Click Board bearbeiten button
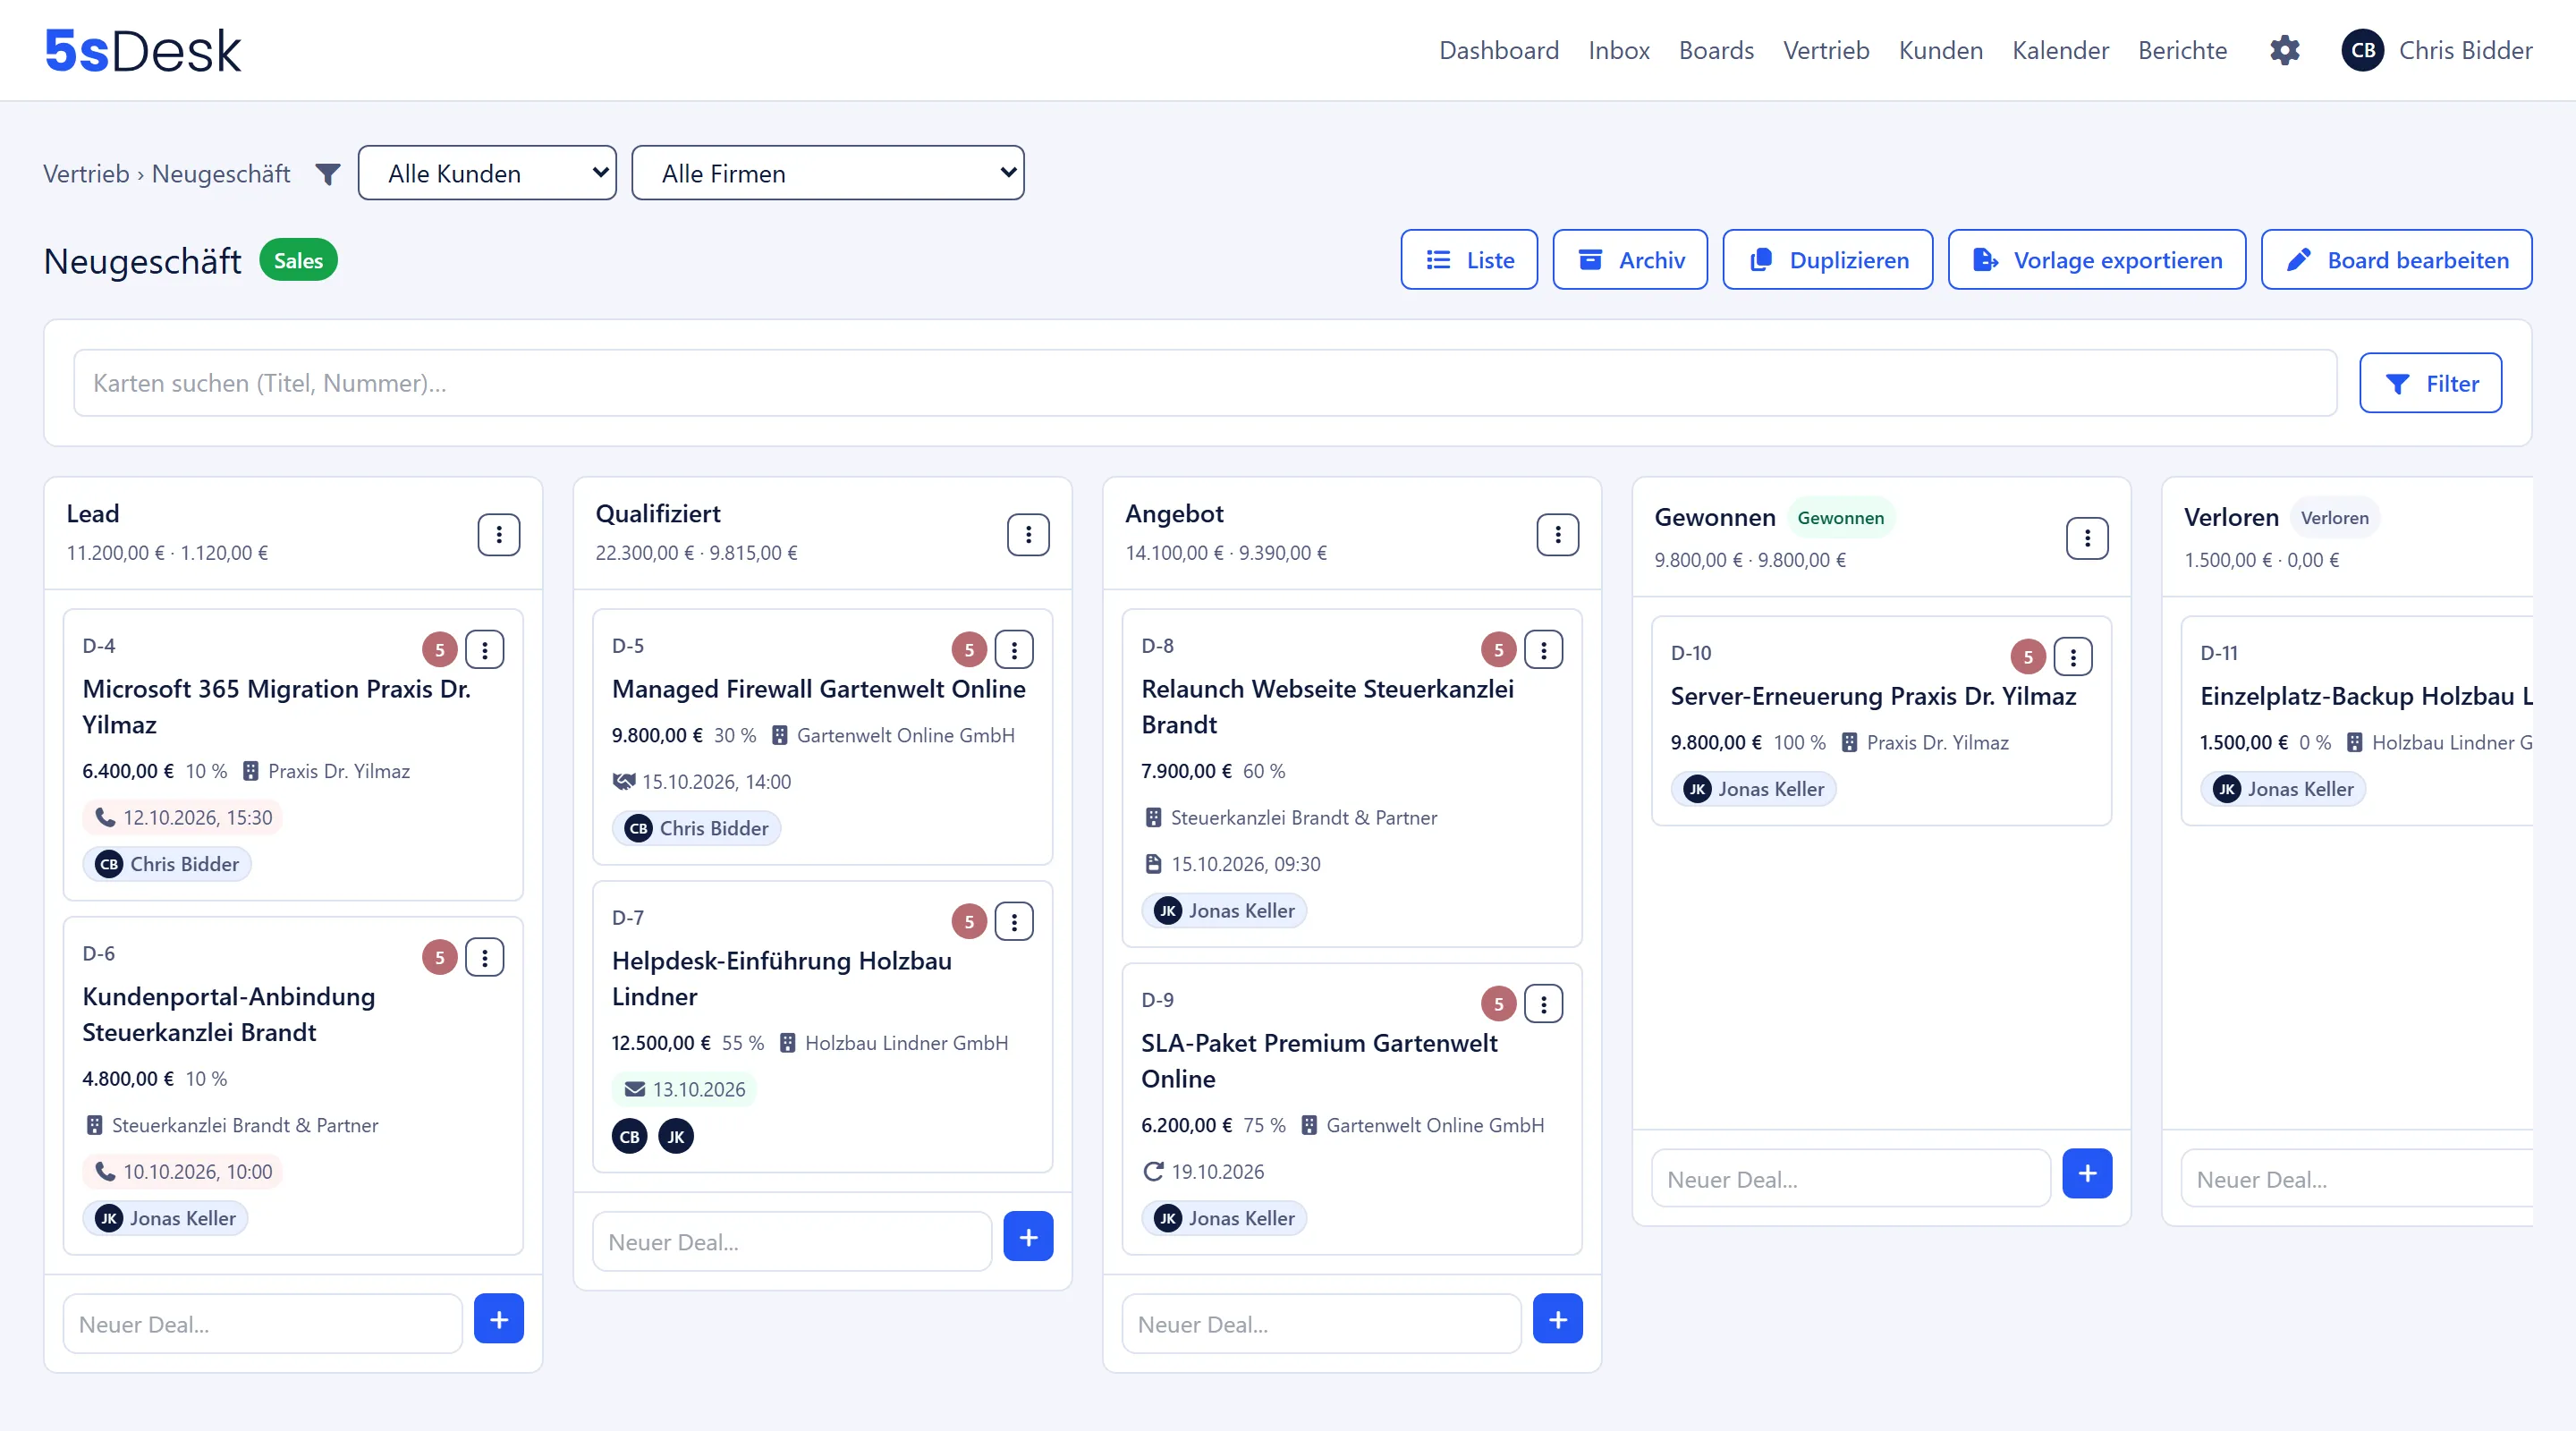Screen dimensions: 2576x1431 point(2397,260)
